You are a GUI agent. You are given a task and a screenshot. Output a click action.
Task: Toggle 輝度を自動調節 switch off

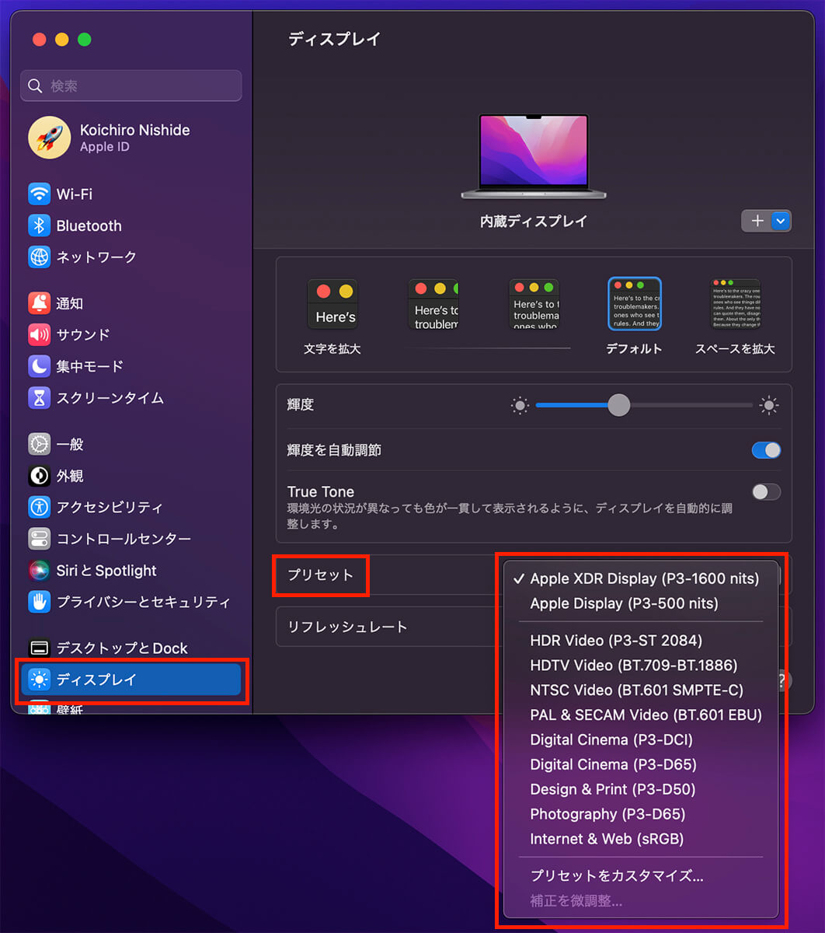766,450
